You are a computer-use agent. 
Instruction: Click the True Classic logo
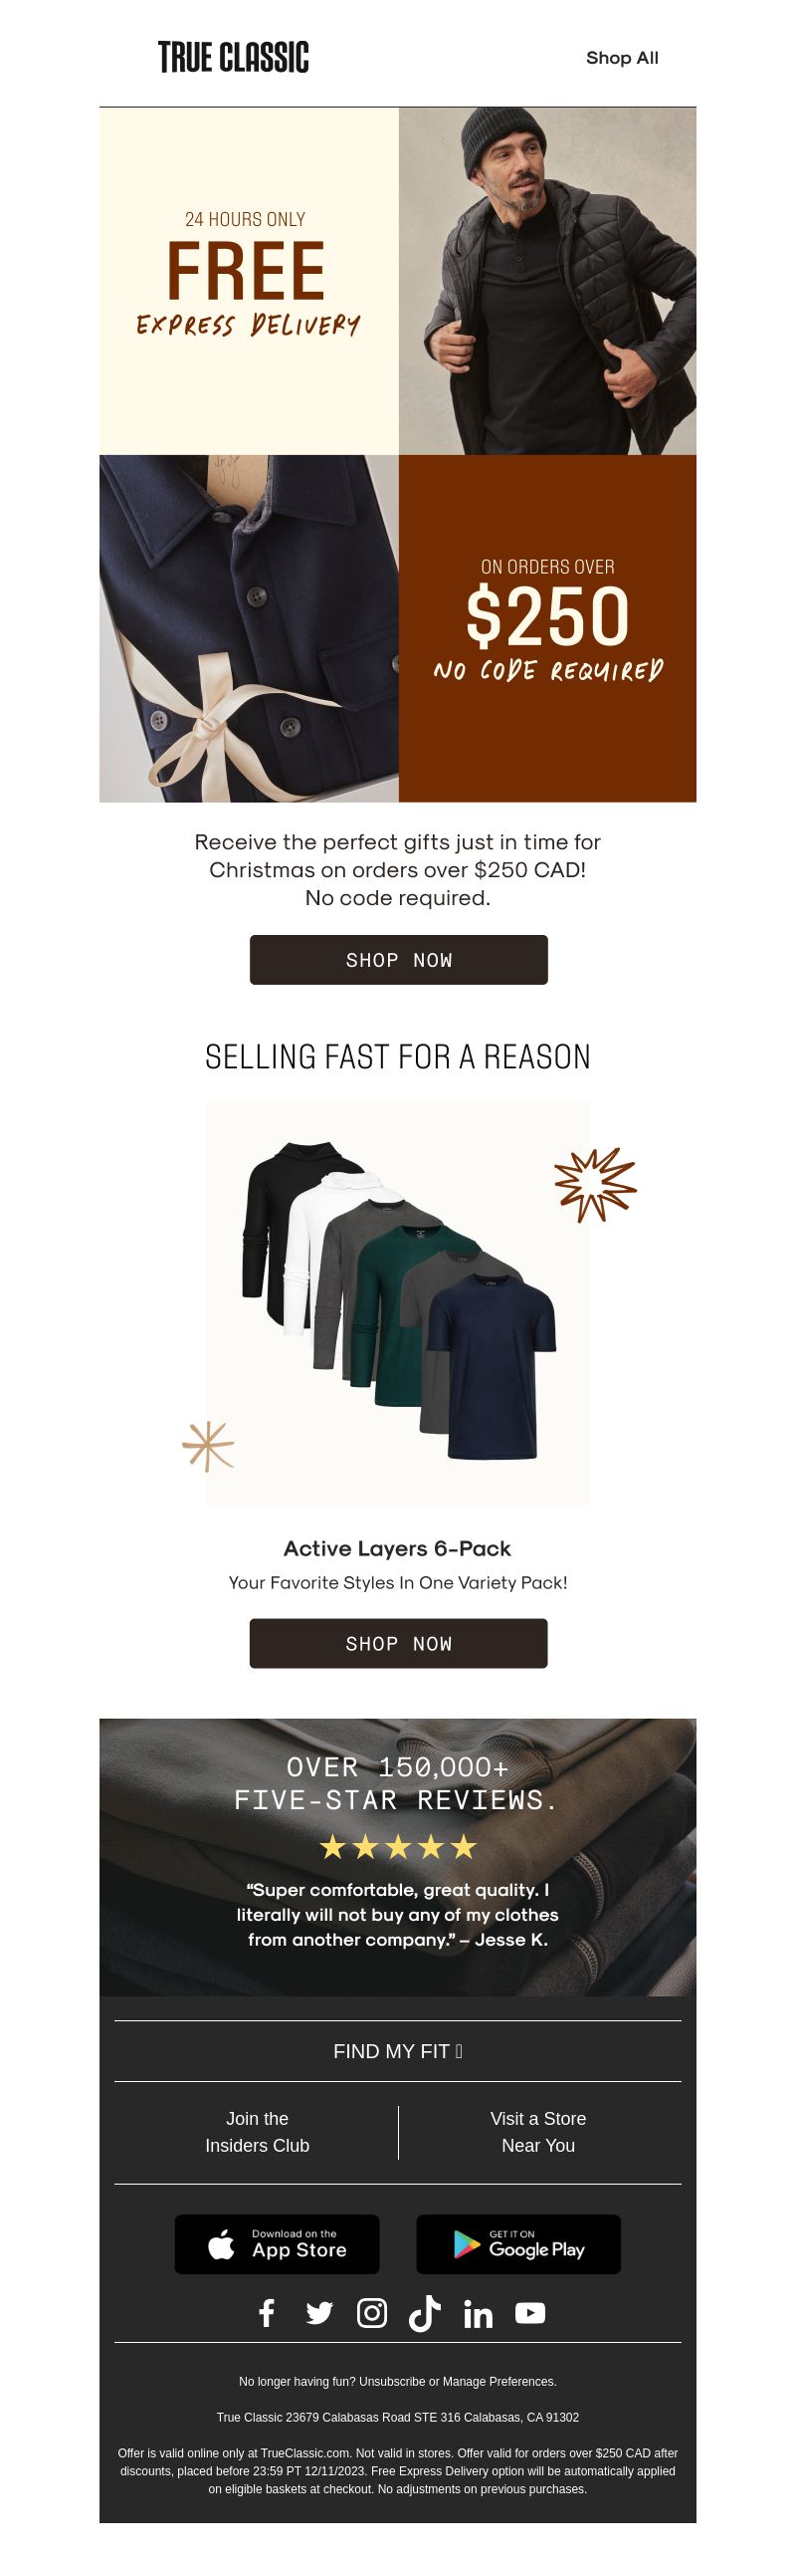click(x=234, y=58)
